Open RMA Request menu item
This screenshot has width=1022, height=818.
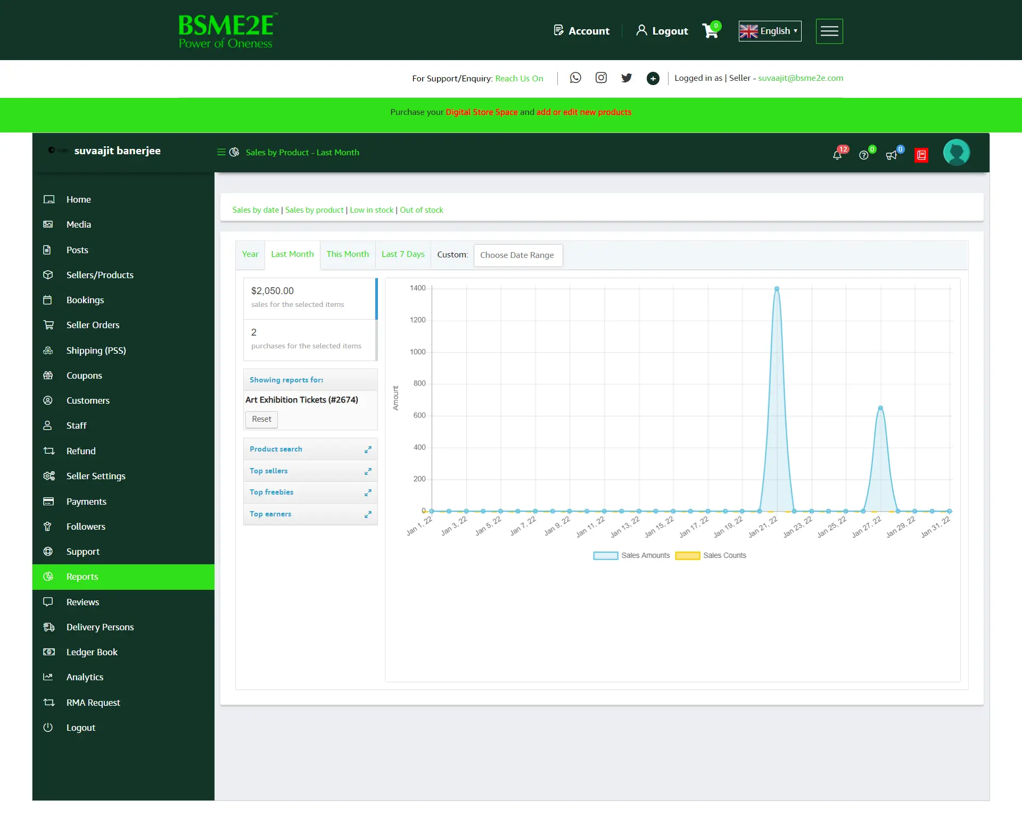123,703
